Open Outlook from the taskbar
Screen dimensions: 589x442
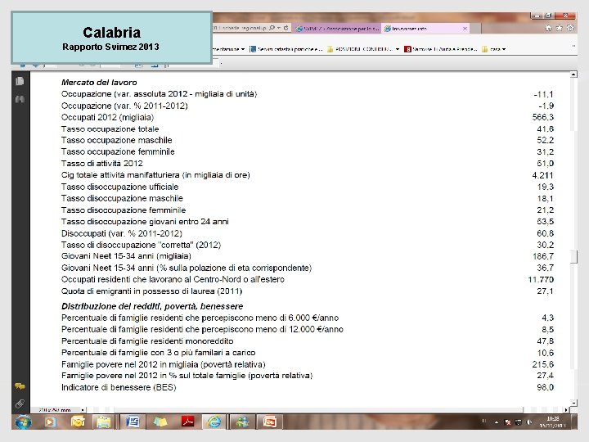[78, 422]
